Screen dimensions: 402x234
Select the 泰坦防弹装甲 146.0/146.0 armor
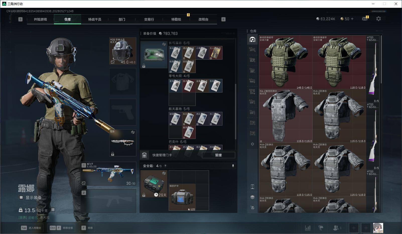pyautogui.click(x=286, y=63)
